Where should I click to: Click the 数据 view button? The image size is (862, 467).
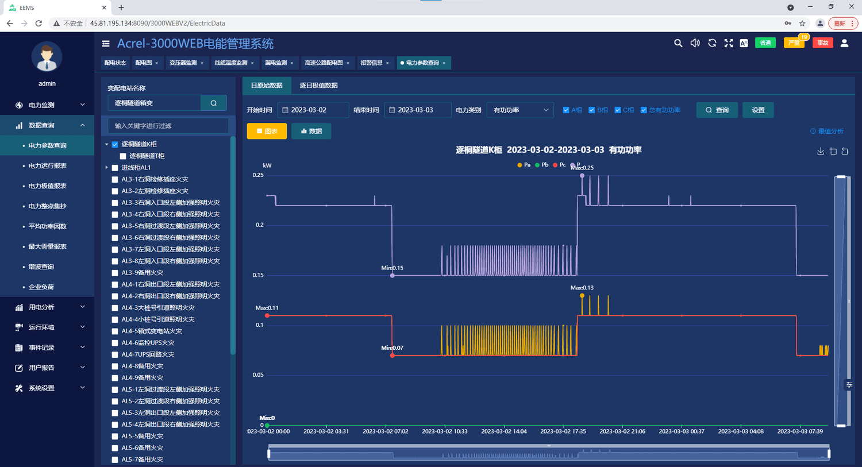(311, 132)
